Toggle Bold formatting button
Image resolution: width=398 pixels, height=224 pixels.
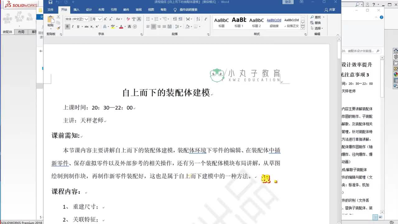[x=67, y=27]
